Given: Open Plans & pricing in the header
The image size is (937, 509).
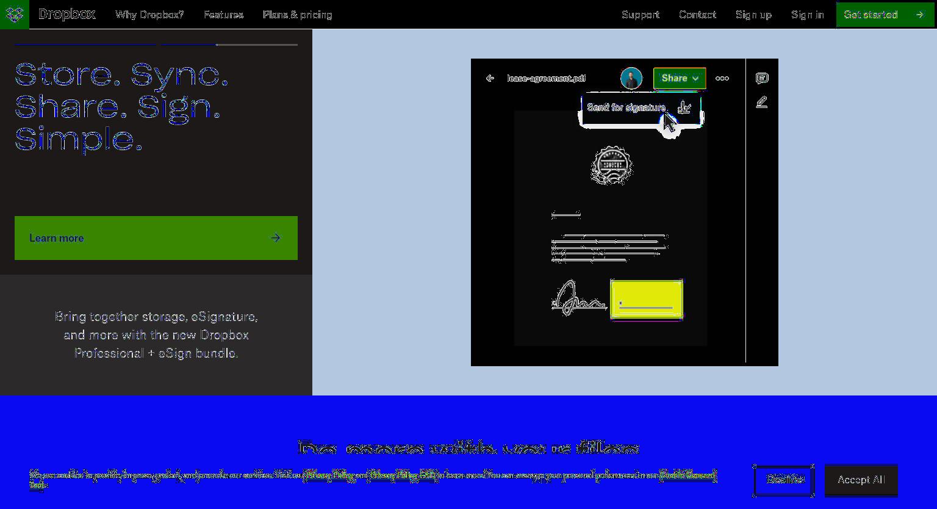Looking at the screenshot, I should (297, 15).
